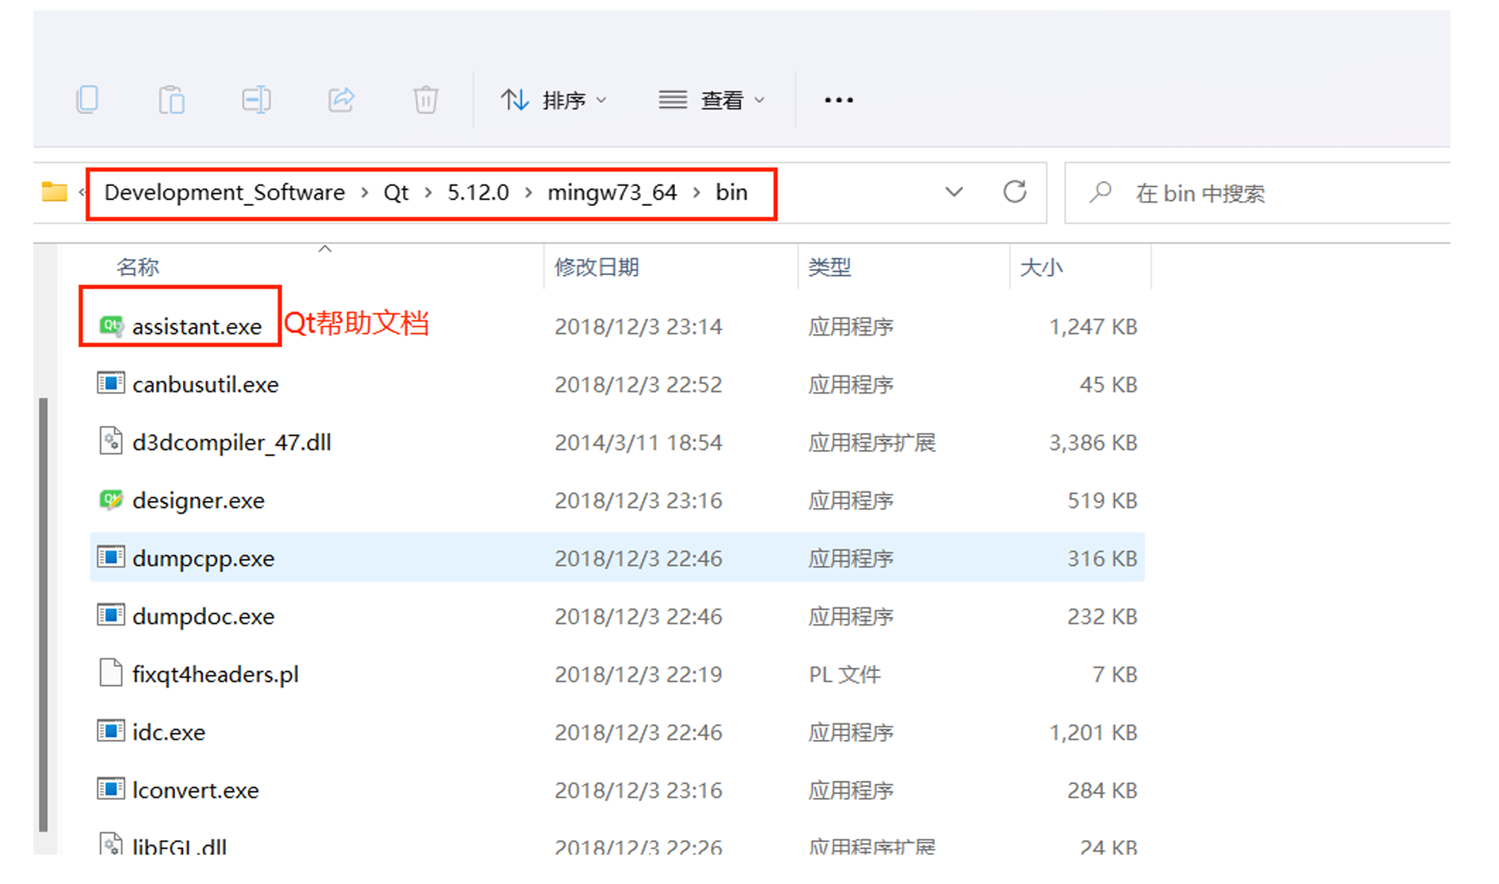Select the designer.exe Qt icon
The height and width of the screenshot is (884, 1499).
click(111, 500)
